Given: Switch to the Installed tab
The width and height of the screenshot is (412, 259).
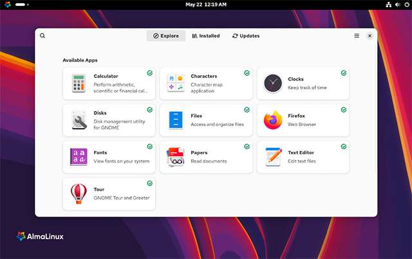Looking at the screenshot, I should tap(206, 36).
